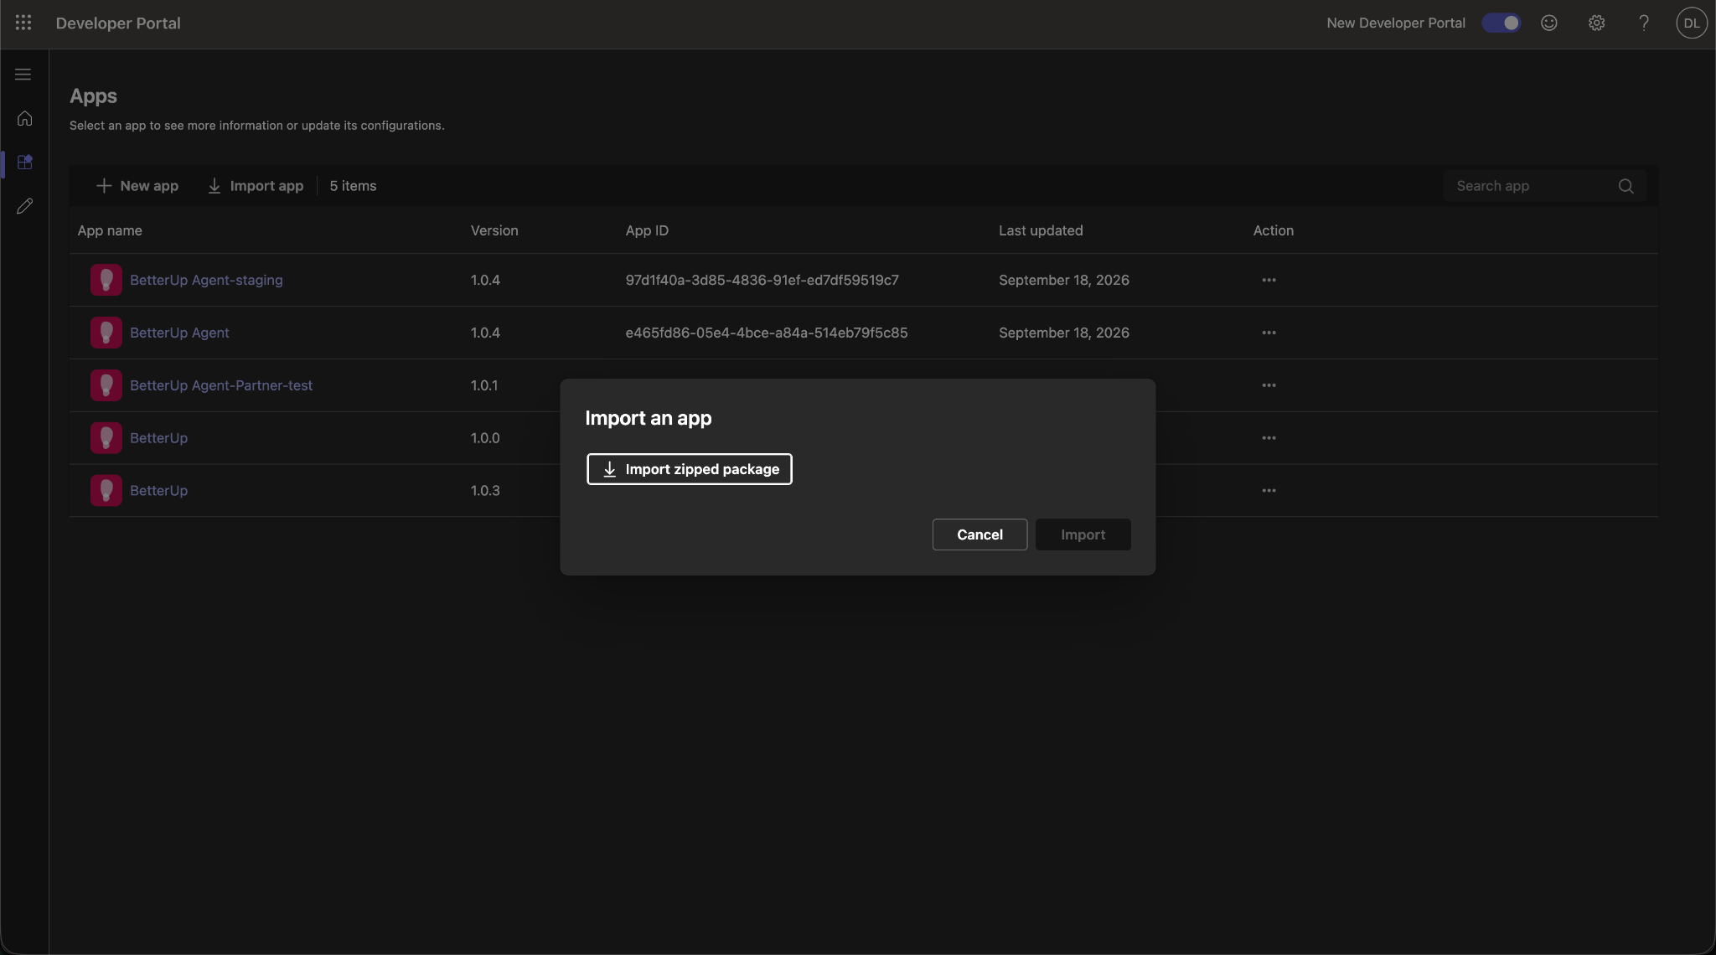Screen dimensions: 1716x955
Task: Open the app launcher grid icon
Action: (x=23, y=23)
